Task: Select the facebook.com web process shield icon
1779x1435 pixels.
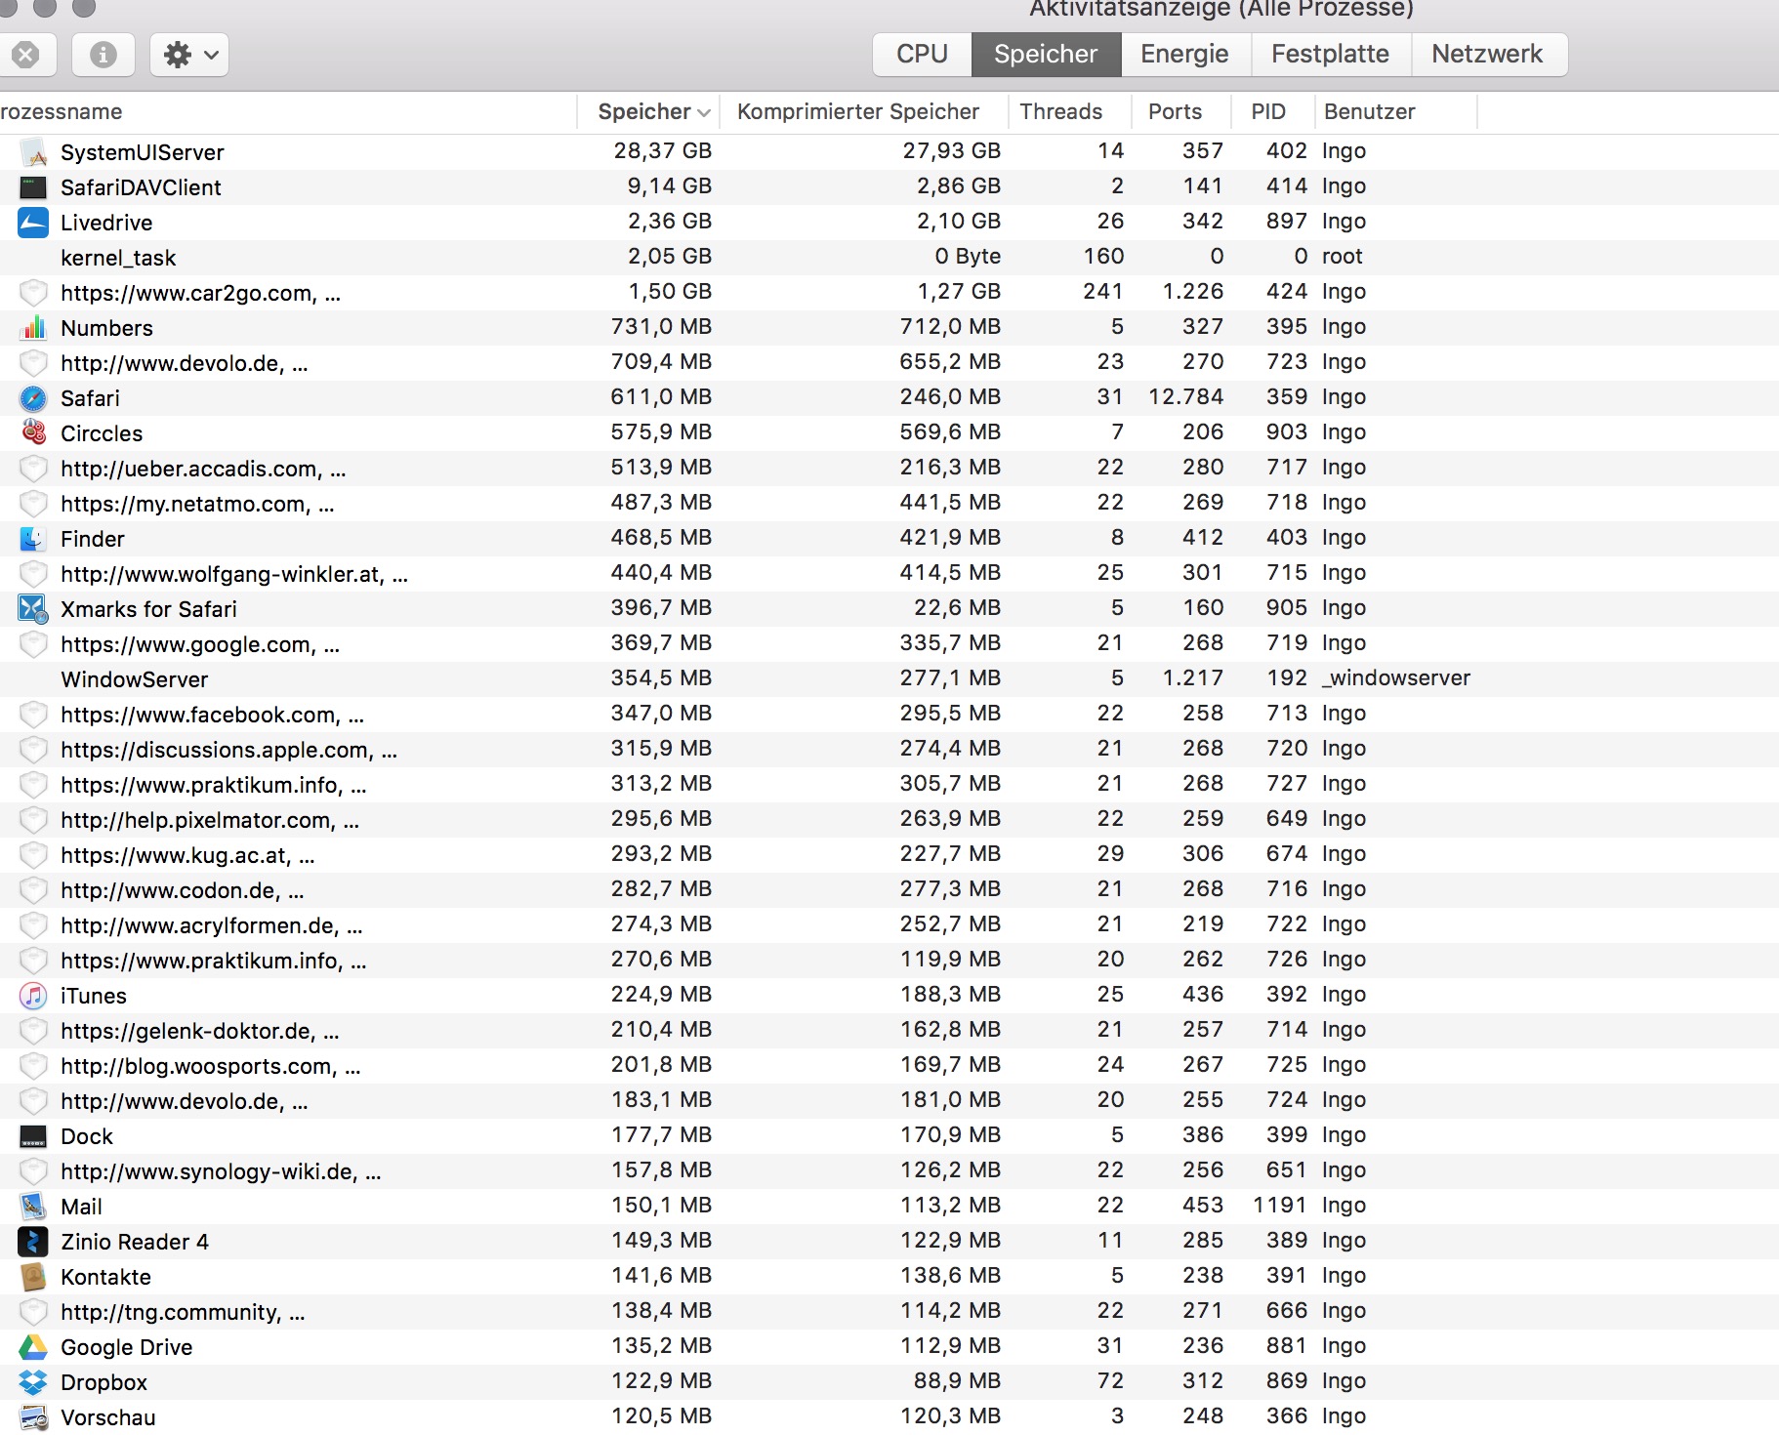Action: tap(33, 715)
